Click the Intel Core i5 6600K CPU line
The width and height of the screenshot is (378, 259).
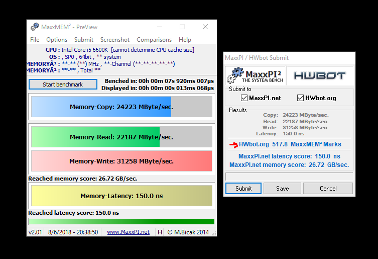(120, 50)
